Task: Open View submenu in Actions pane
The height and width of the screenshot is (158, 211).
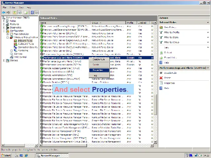Action: (x=166, y=47)
